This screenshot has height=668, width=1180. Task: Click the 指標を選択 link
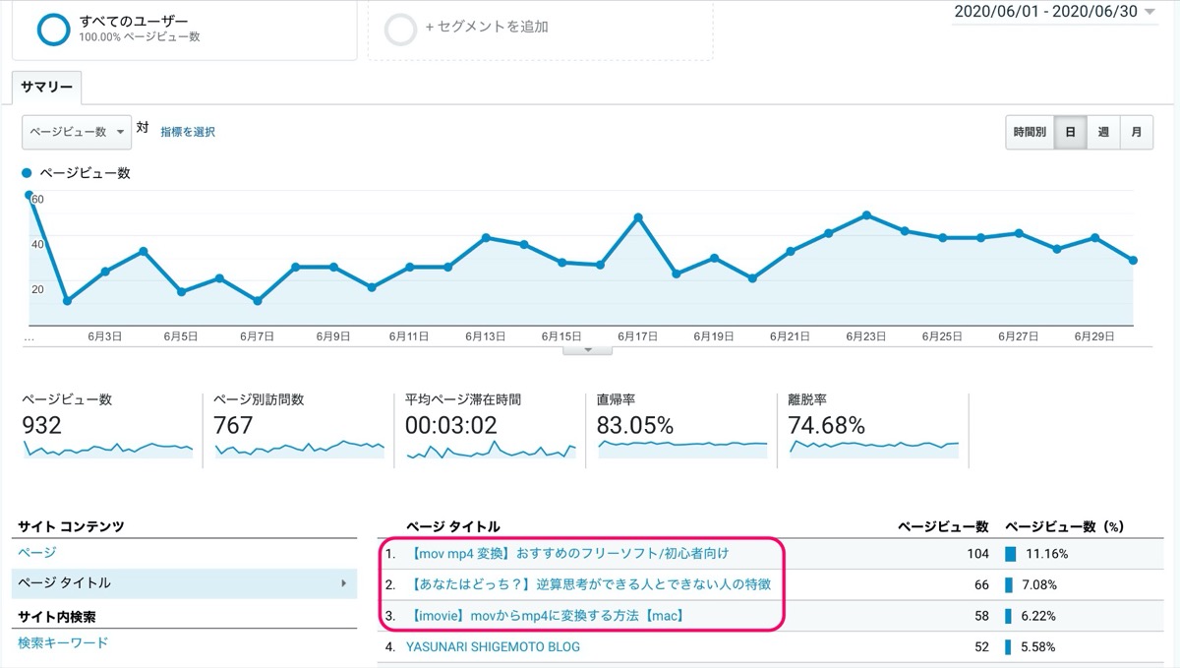coord(188,132)
